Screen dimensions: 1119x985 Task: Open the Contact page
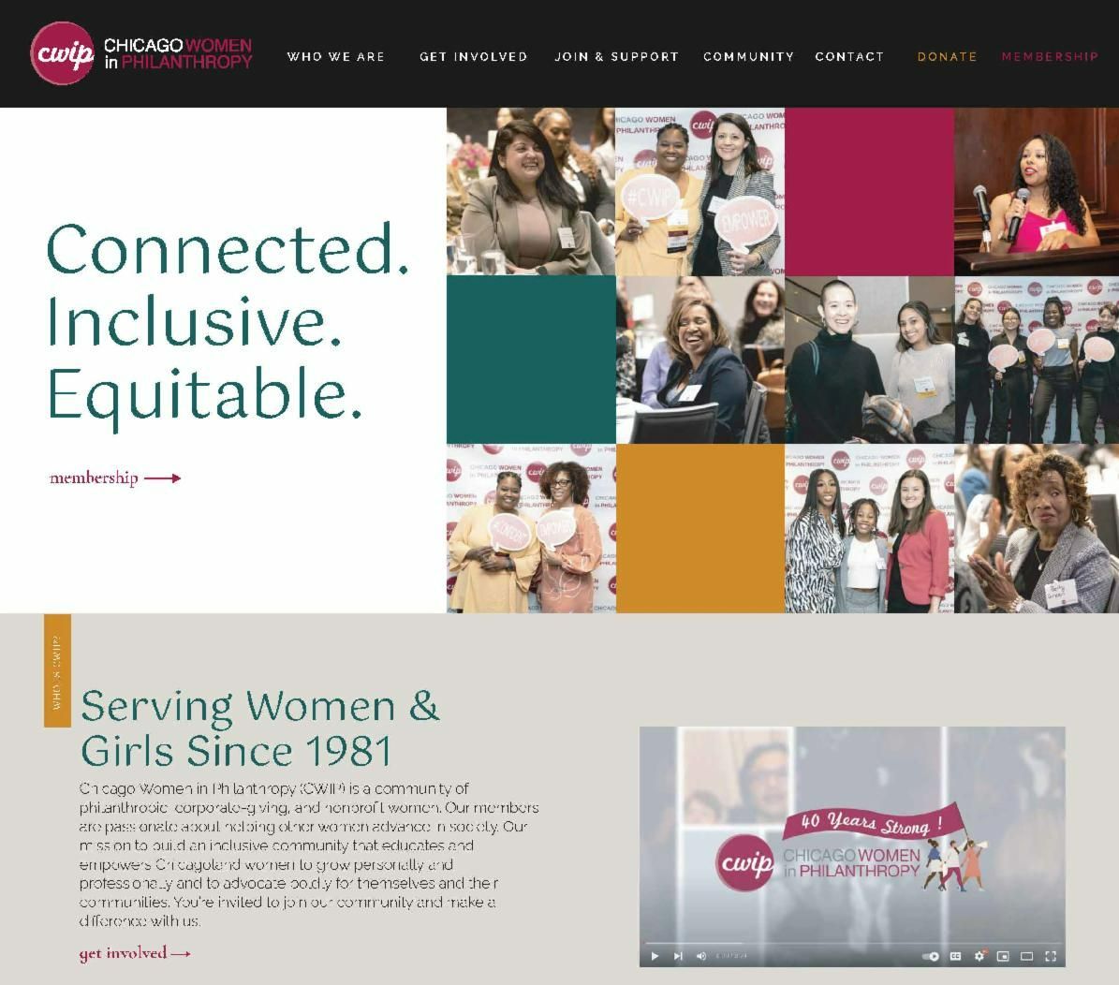pos(849,56)
